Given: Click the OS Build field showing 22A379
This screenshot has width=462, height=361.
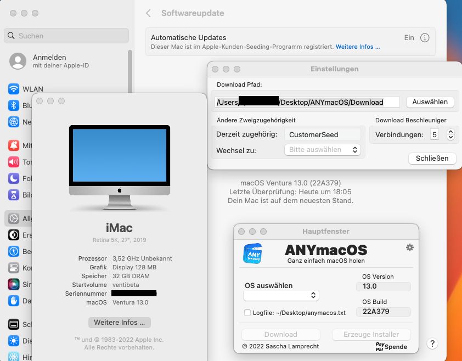Looking at the screenshot, I should pos(384,312).
